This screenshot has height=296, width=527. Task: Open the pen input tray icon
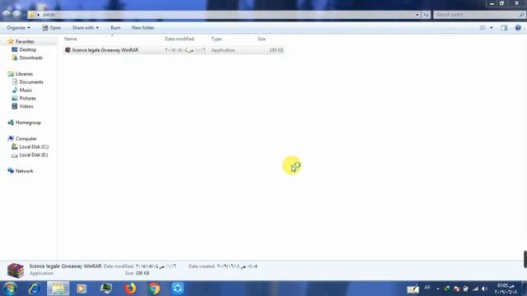tap(413, 289)
